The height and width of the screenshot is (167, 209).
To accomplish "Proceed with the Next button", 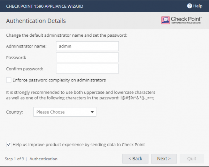I will click(x=164, y=159).
